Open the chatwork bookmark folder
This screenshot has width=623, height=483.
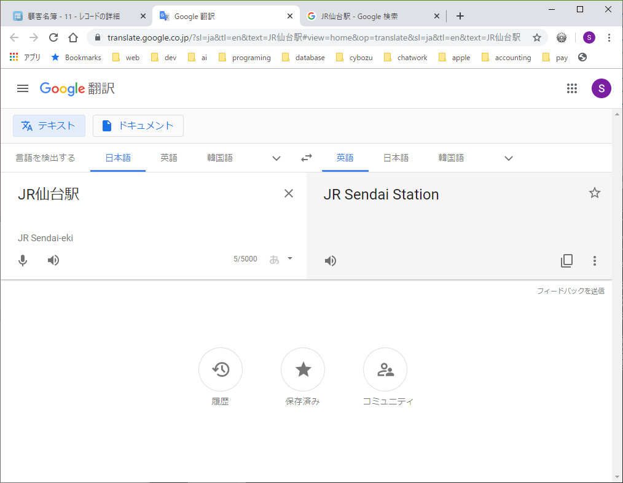tap(406, 58)
